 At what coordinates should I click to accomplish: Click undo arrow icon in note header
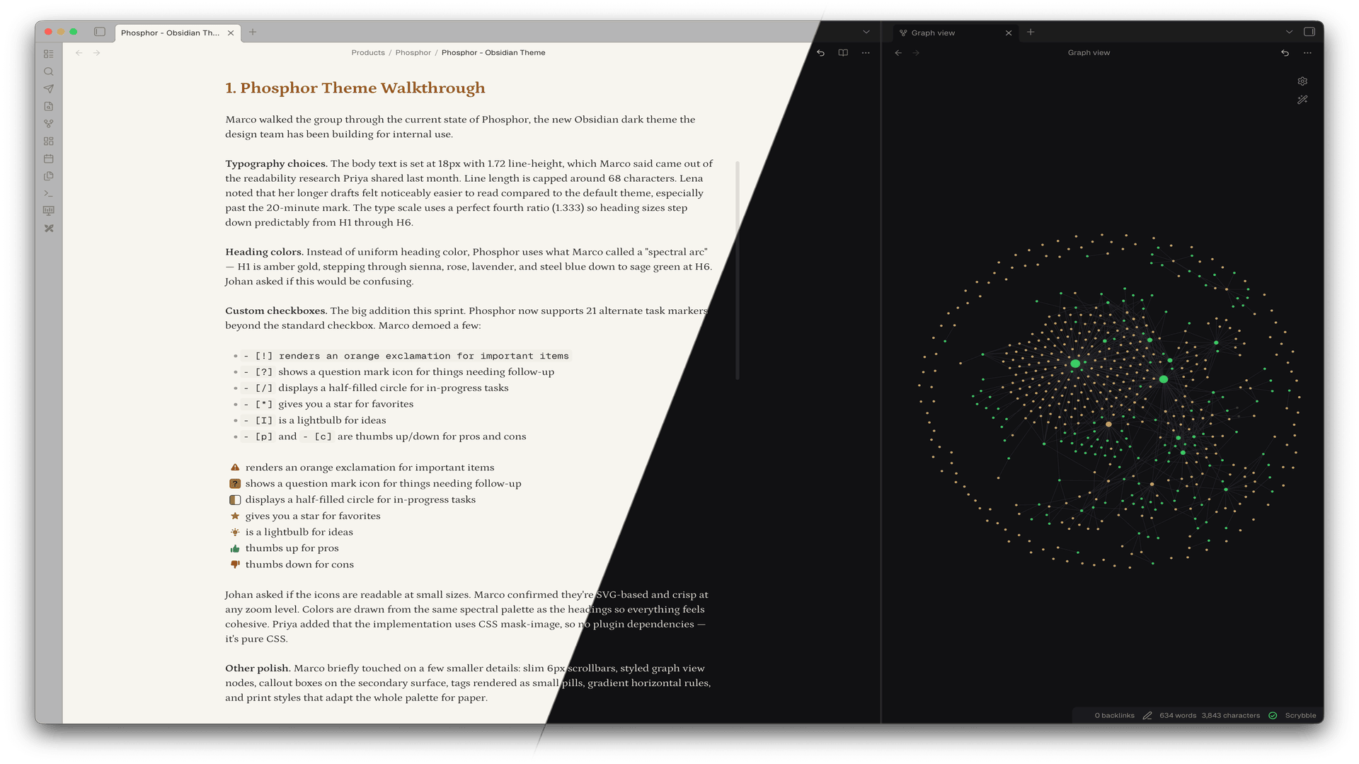[820, 53]
